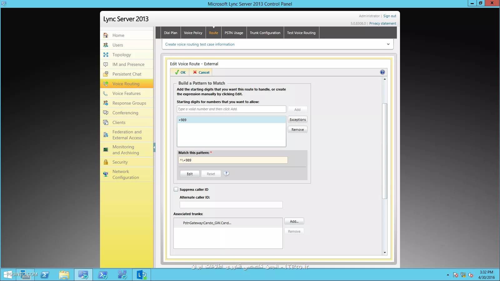Click the Network Configuration icon
Viewport: 500px width, 281px height.
106,175
